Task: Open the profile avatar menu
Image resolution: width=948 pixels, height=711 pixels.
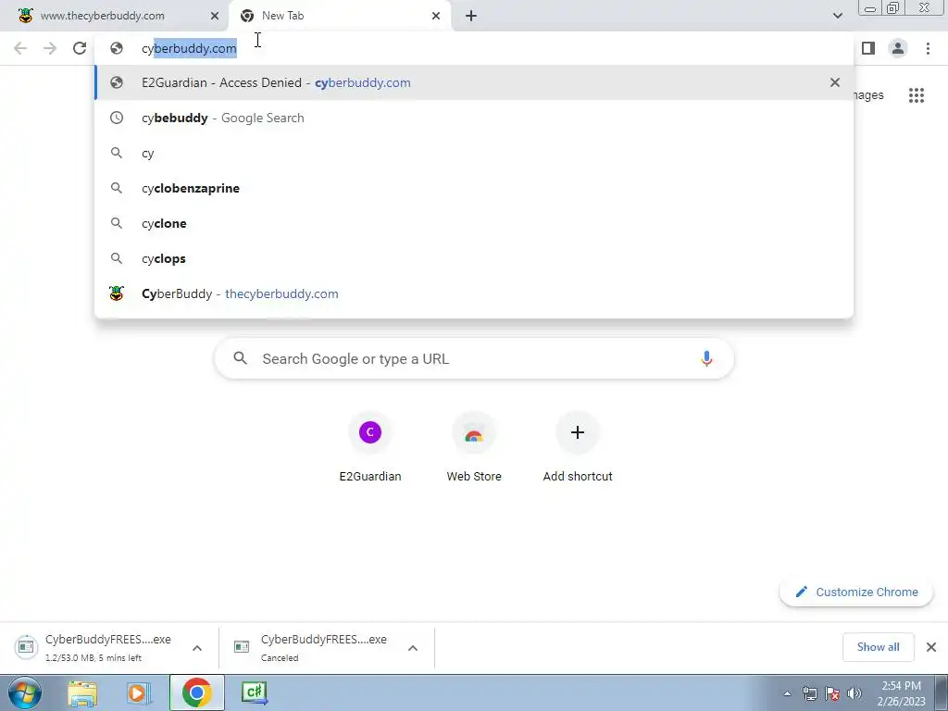Action: click(x=898, y=48)
